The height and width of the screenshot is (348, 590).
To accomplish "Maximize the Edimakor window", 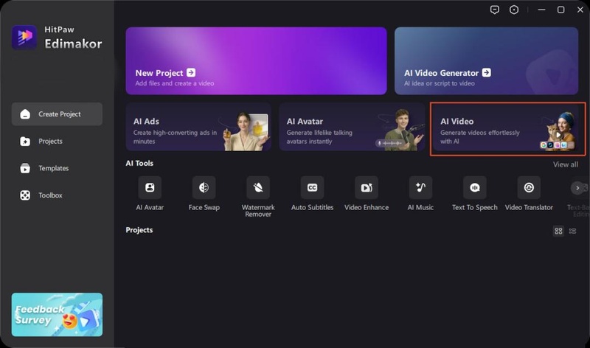I will tap(560, 10).
